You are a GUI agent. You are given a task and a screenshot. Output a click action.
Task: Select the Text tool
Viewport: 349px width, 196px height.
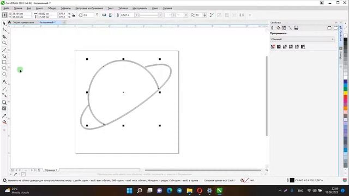[x=4, y=82]
